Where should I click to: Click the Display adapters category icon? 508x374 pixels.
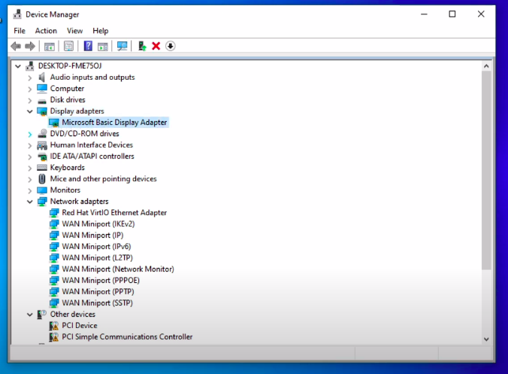click(x=42, y=111)
